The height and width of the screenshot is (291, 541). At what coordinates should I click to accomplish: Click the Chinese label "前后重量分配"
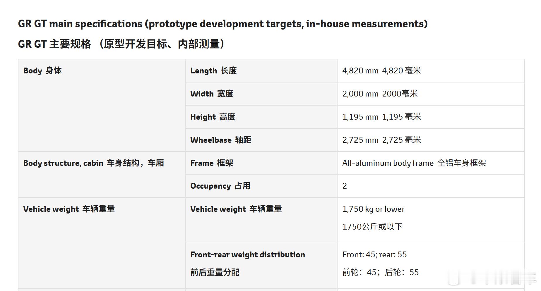pos(215,272)
